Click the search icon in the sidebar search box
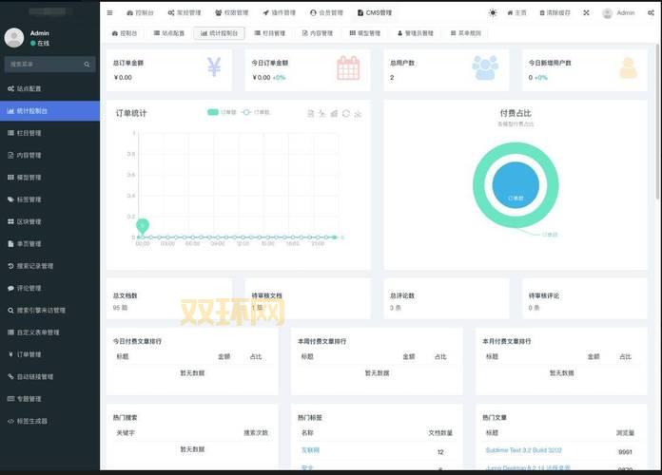This screenshot has width=662, height=475. (88, 65)
